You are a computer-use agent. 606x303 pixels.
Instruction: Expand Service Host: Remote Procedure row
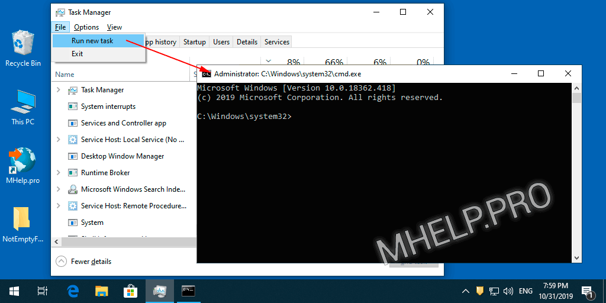coord(59,206)
